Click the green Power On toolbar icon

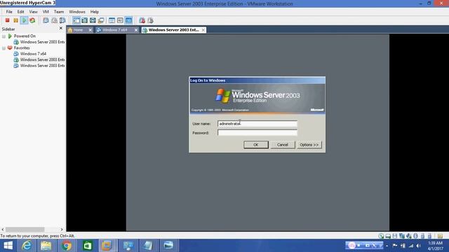(24, 20)
